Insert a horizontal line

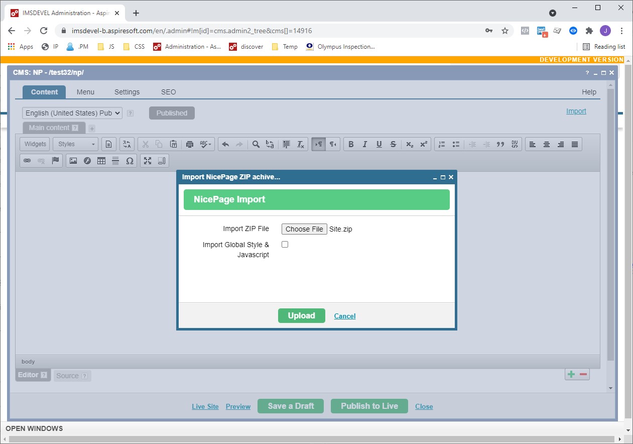(x=115, y=161)
